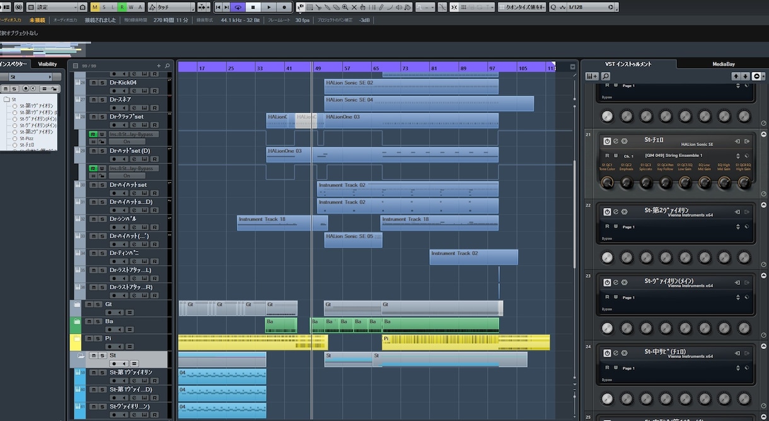The width and height of the screenshot is (769, 421).
Task: Click the rack down arrow button
Action: (x=746, y=76)
